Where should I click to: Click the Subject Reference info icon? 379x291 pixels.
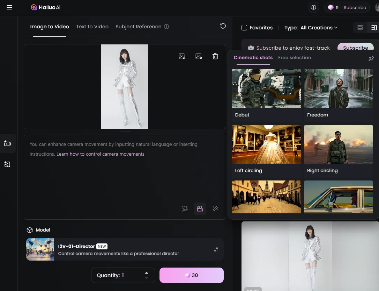click(166, 27)
